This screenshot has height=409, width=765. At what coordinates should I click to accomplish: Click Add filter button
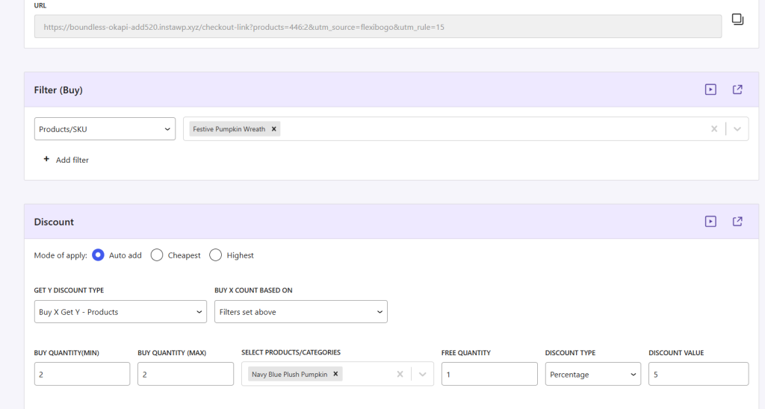[x=66, y=160]
